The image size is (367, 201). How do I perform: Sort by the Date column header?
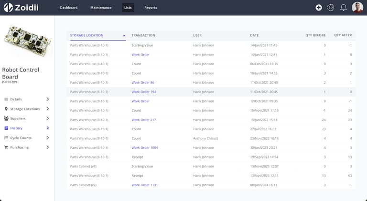click(254, 35)
